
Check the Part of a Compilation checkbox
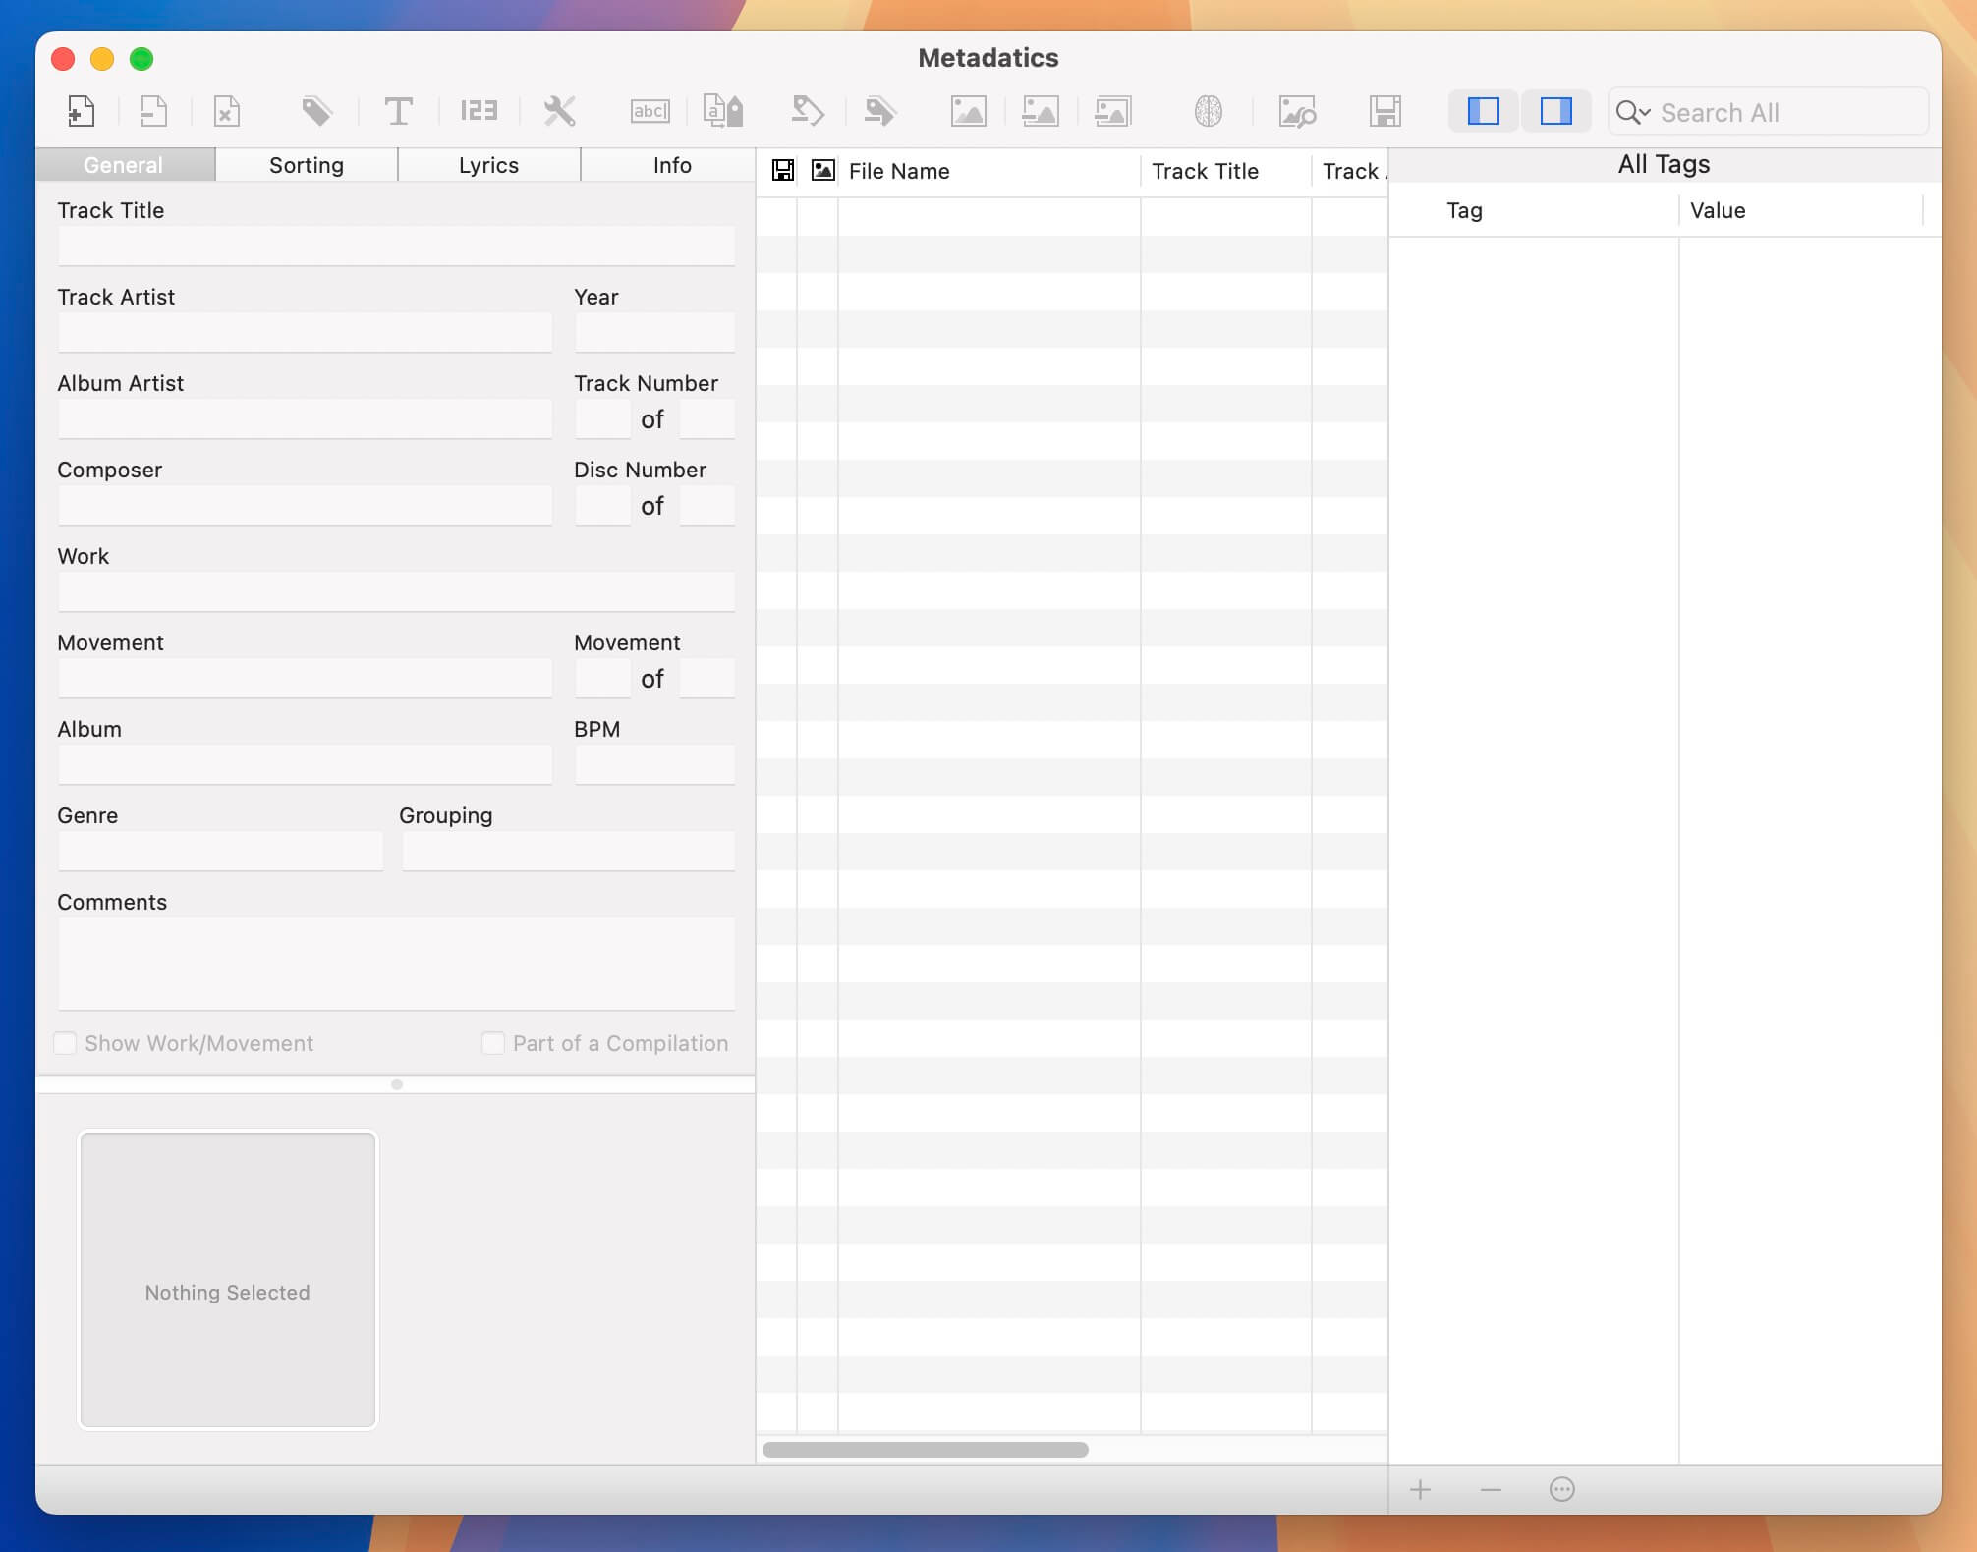492,1043
